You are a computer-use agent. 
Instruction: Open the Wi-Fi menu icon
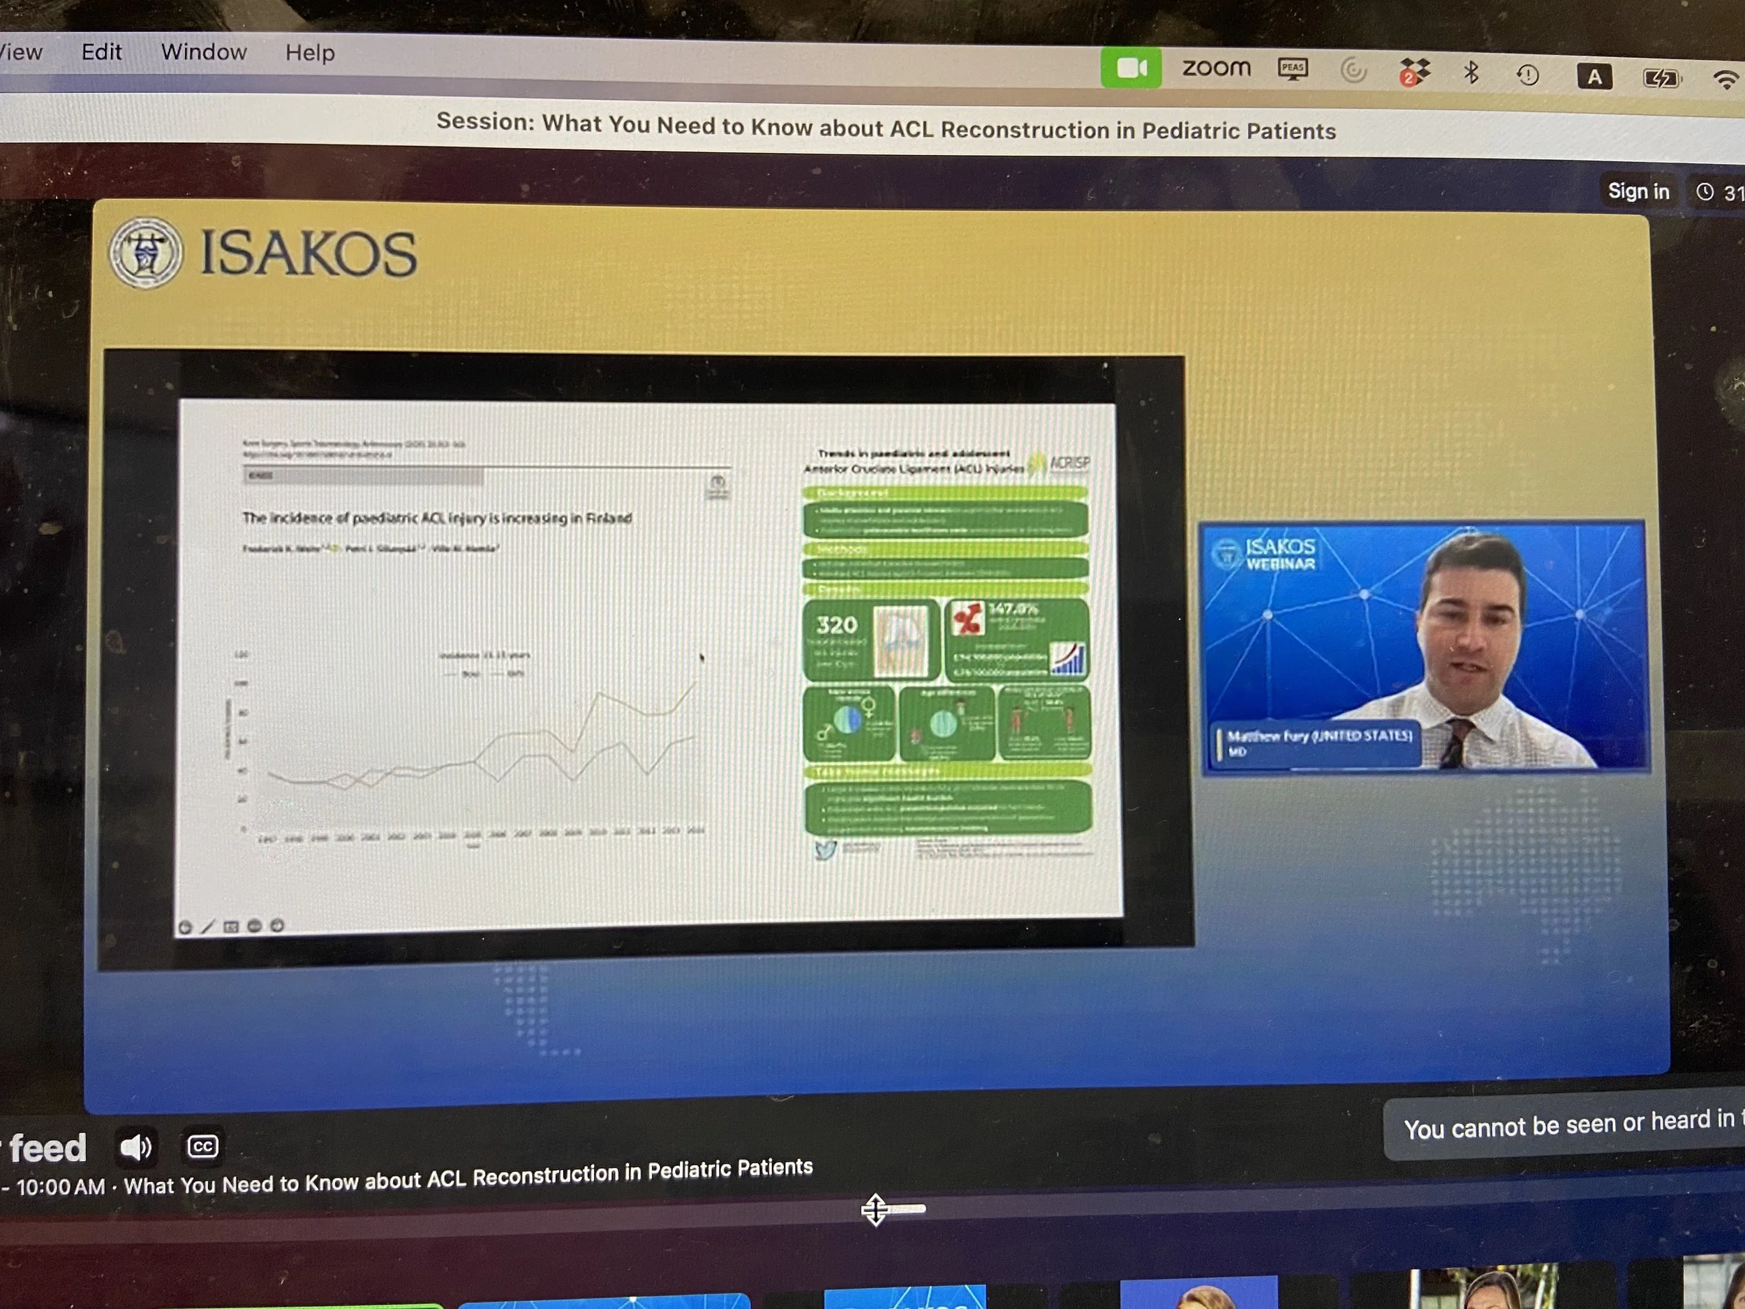[1726, 79]
